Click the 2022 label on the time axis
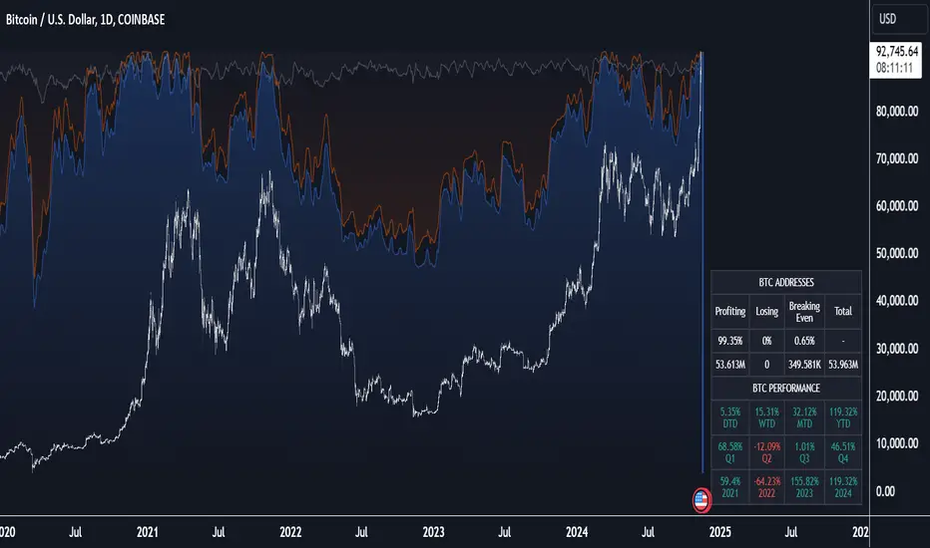 point(290,532)
